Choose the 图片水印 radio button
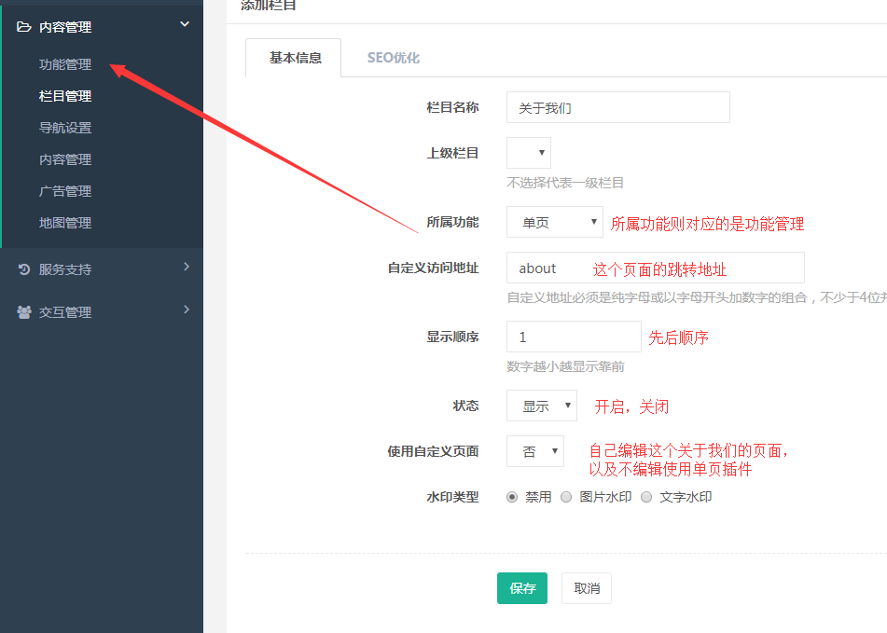This screenshot has height=633, width=887. pyautogui.click(x=566, y=497)
